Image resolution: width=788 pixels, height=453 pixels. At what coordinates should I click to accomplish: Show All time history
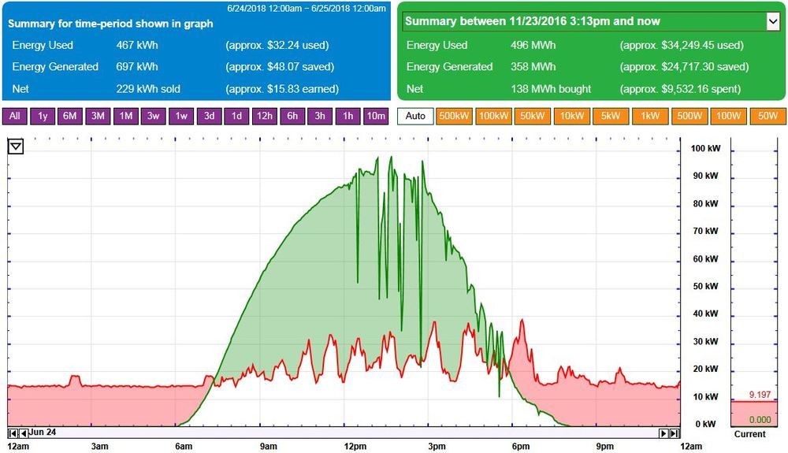tap(15, 117)
